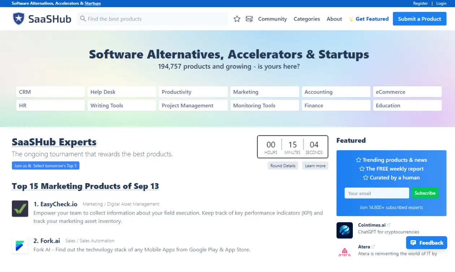
Task: Select the Accounting category tile
Action: 336,92
